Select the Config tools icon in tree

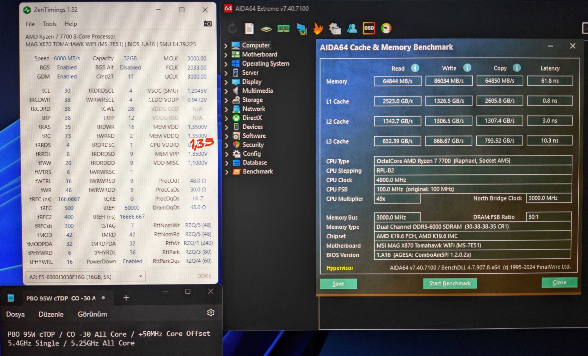tap(236, 154)
